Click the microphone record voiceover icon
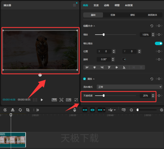 point(75,110)
